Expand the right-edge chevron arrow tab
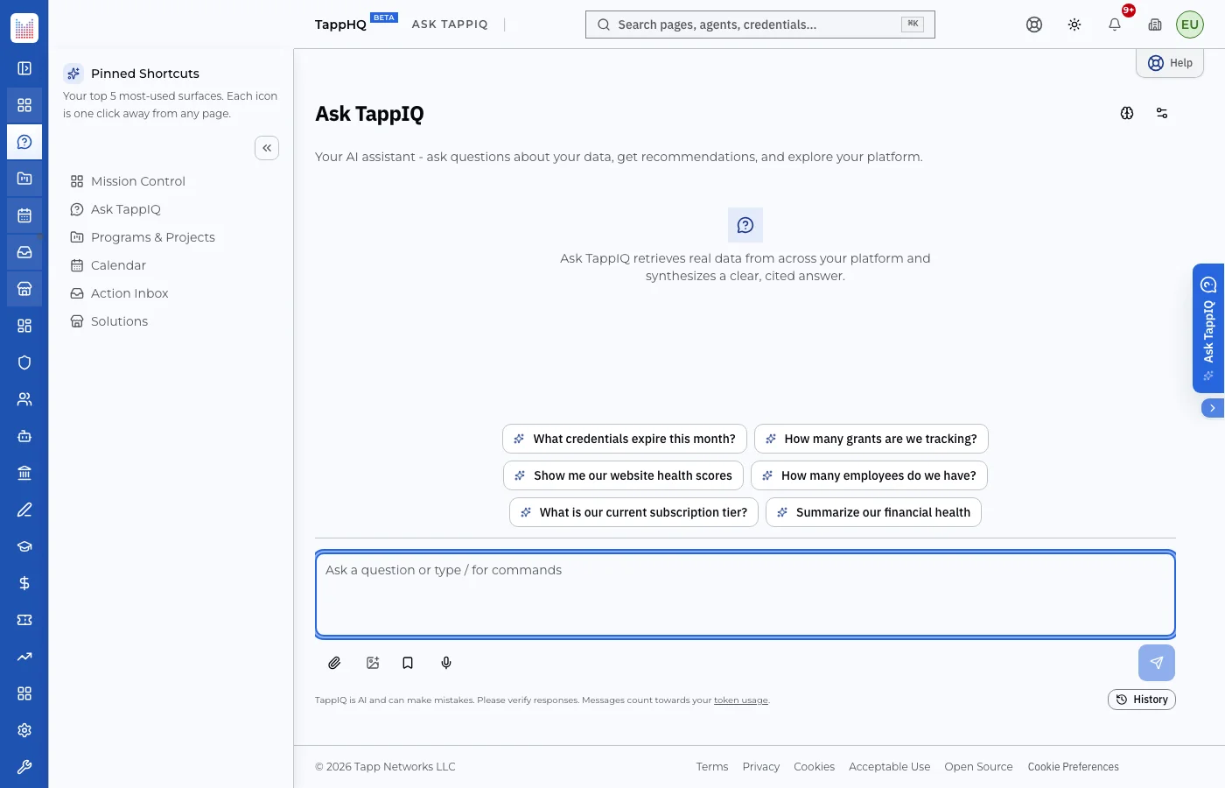 click(1213, 408)
